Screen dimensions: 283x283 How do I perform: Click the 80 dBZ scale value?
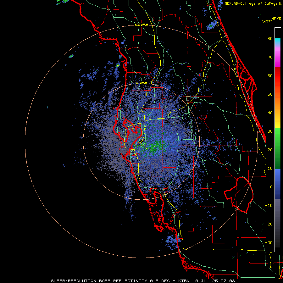270,39
